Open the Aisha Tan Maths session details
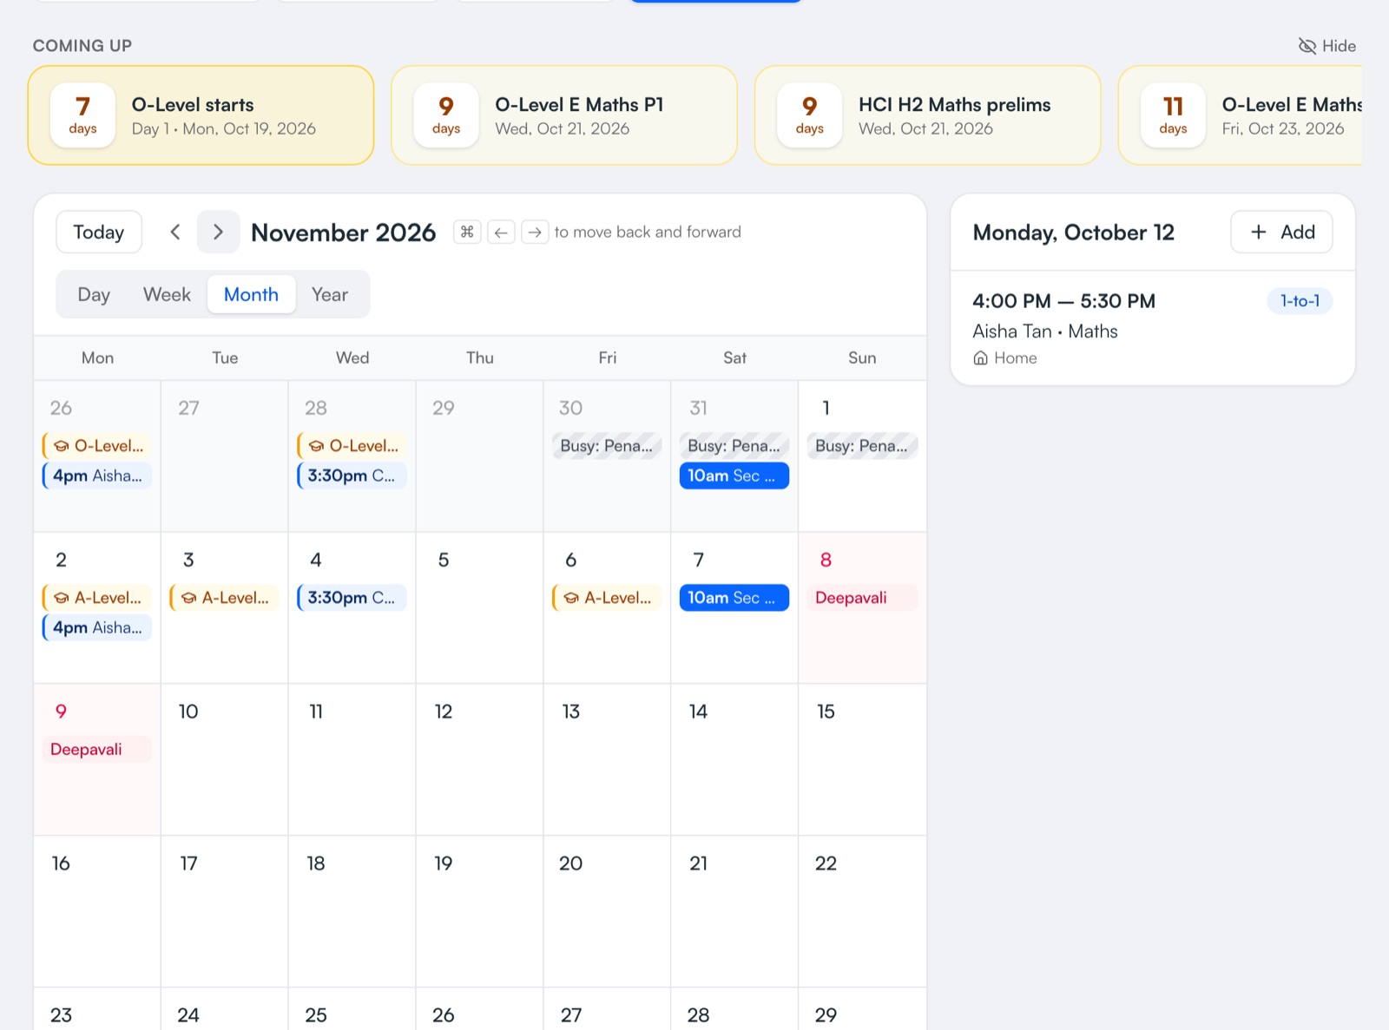This screenshot has width=1389, height=1030. 1153,328
